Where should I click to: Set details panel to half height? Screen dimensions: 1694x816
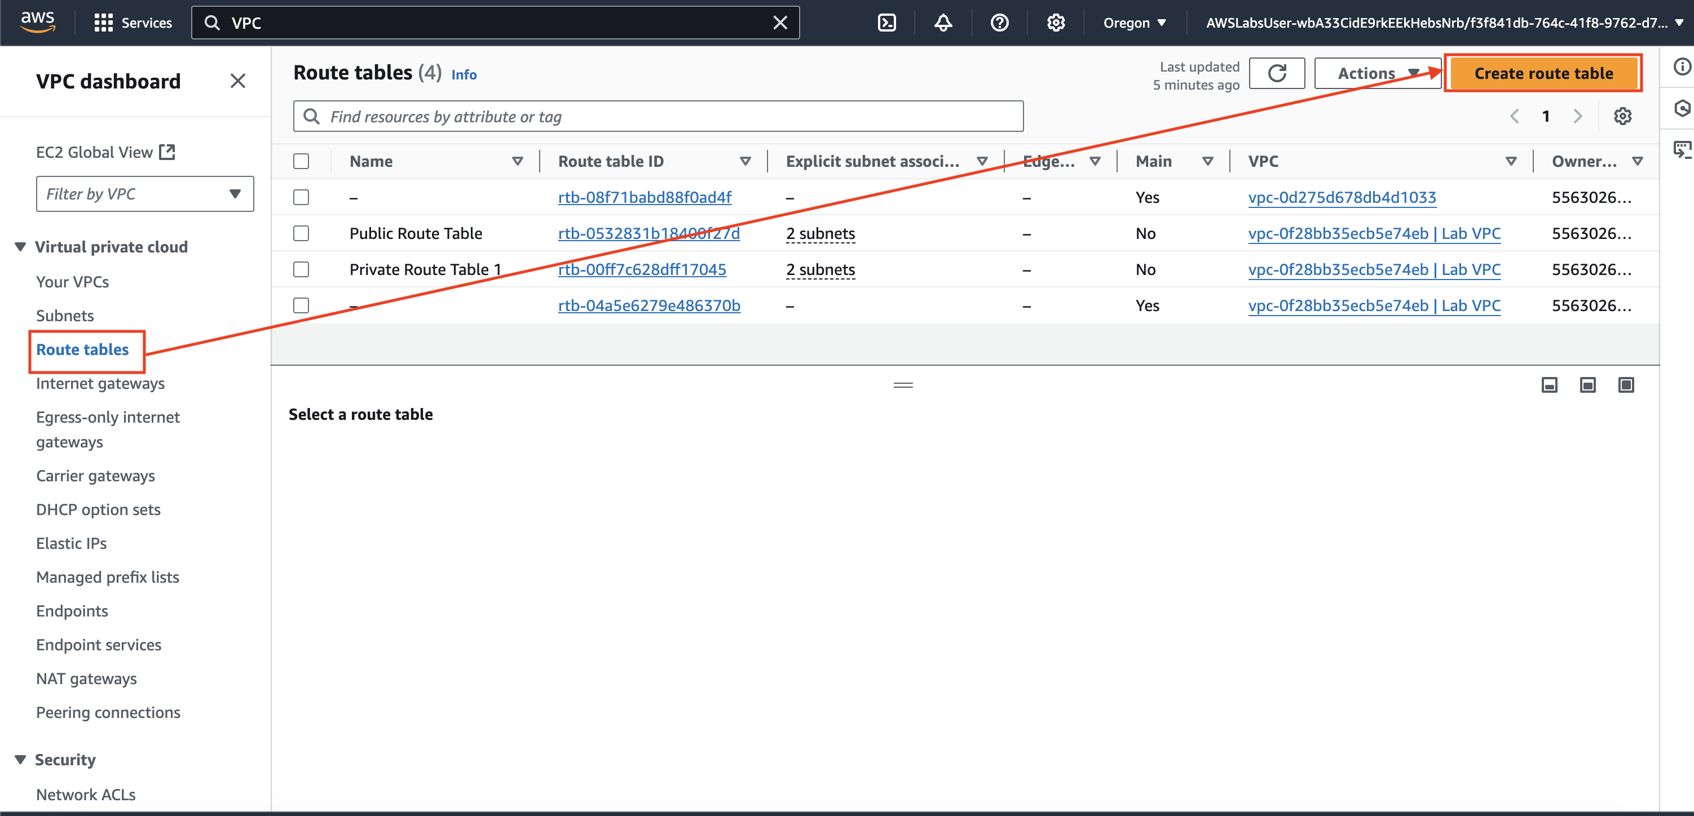point(1587,385)
